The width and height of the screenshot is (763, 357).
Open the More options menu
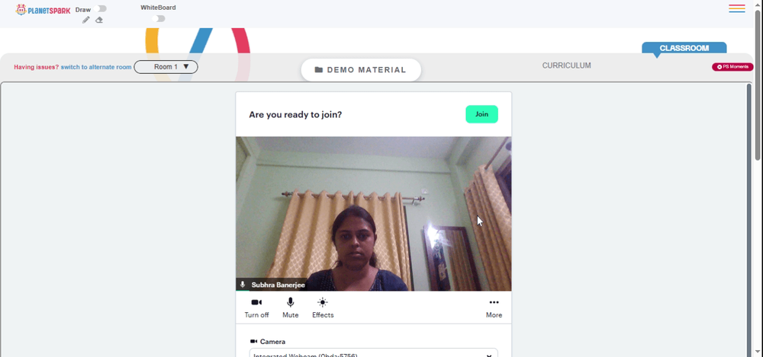494,308
